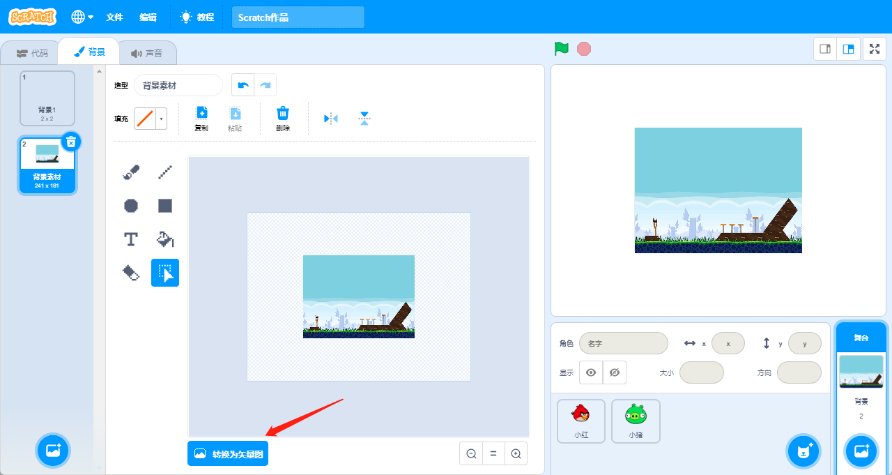Select the Circle tool
This screenshot has width=892, height=475.
(x=131, y=206)
